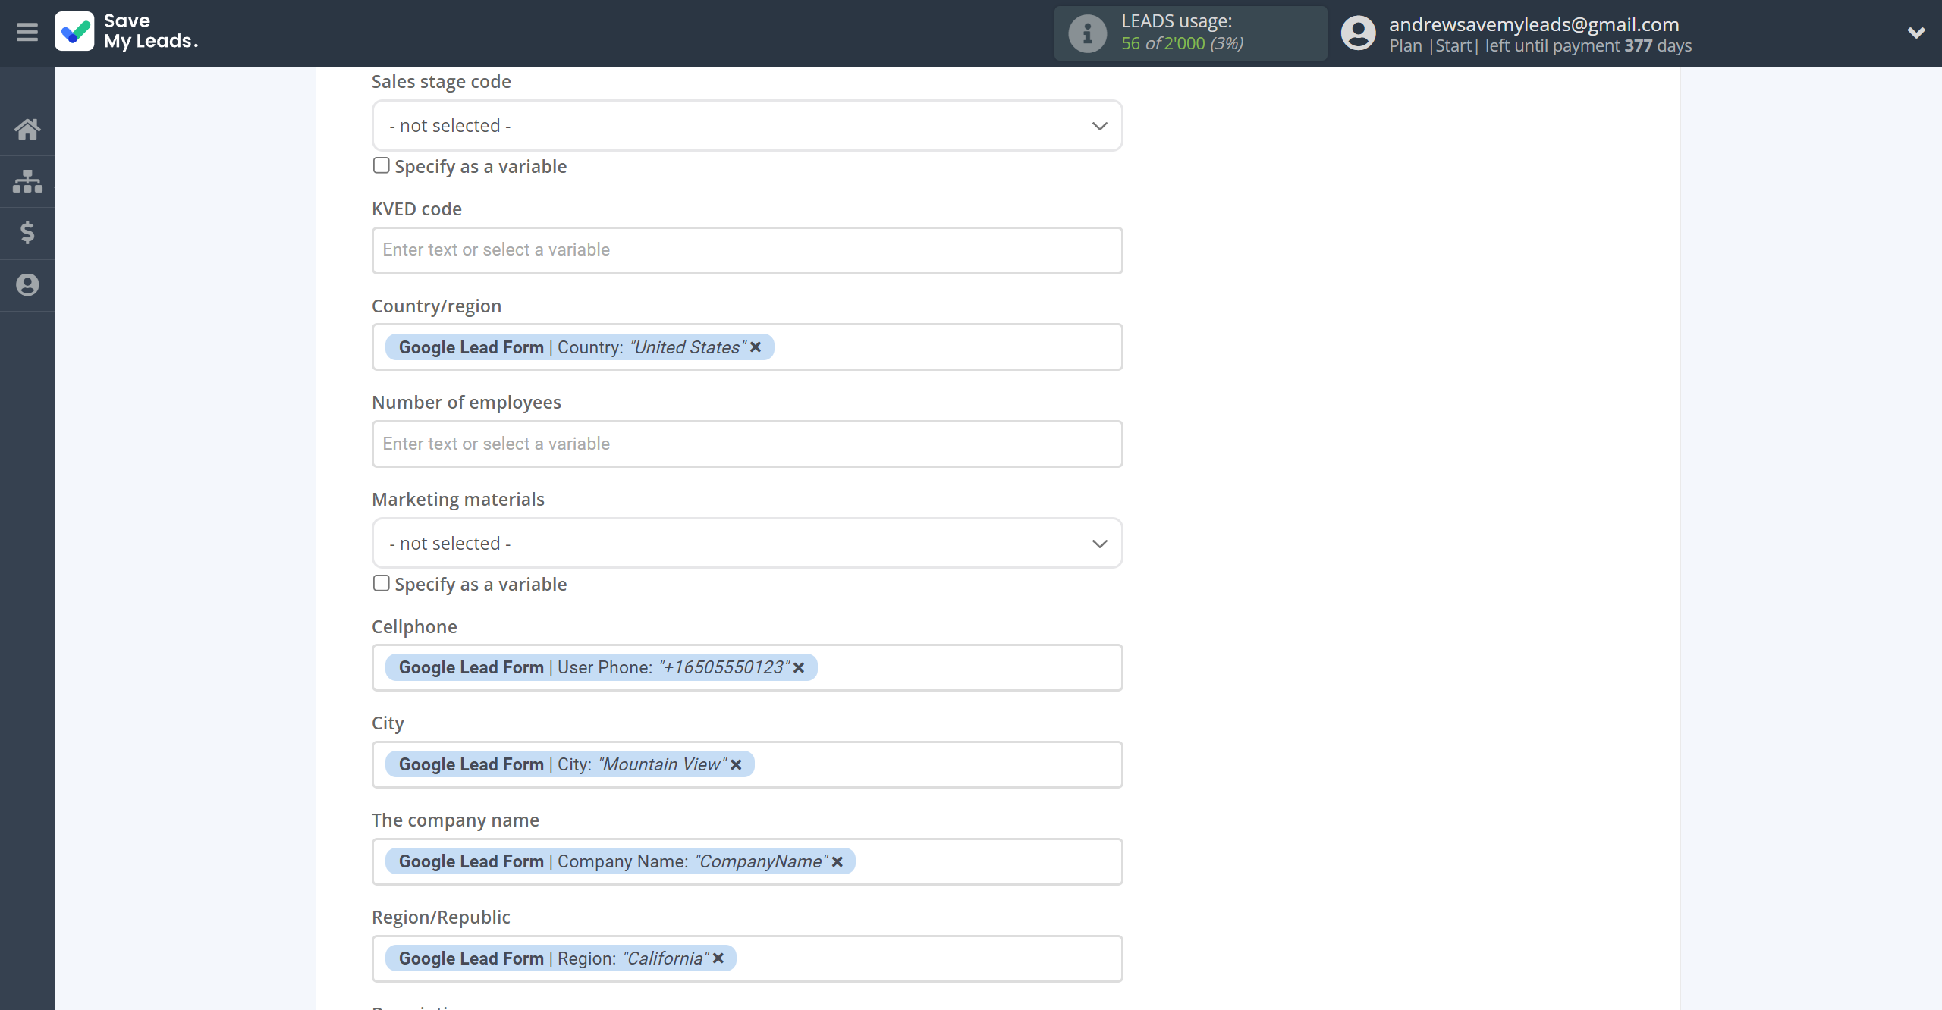Image resolution: width=1942 pixels, height=1010 pixels.
Task: Tick 'Specify as a variable' under Marketing materials
Action: 381,583
